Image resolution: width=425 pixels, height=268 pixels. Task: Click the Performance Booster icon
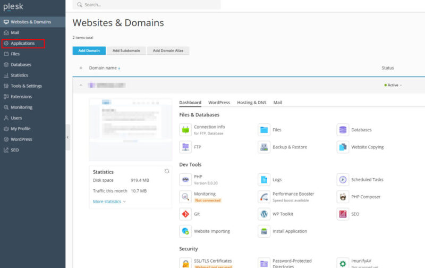(264, 197)
